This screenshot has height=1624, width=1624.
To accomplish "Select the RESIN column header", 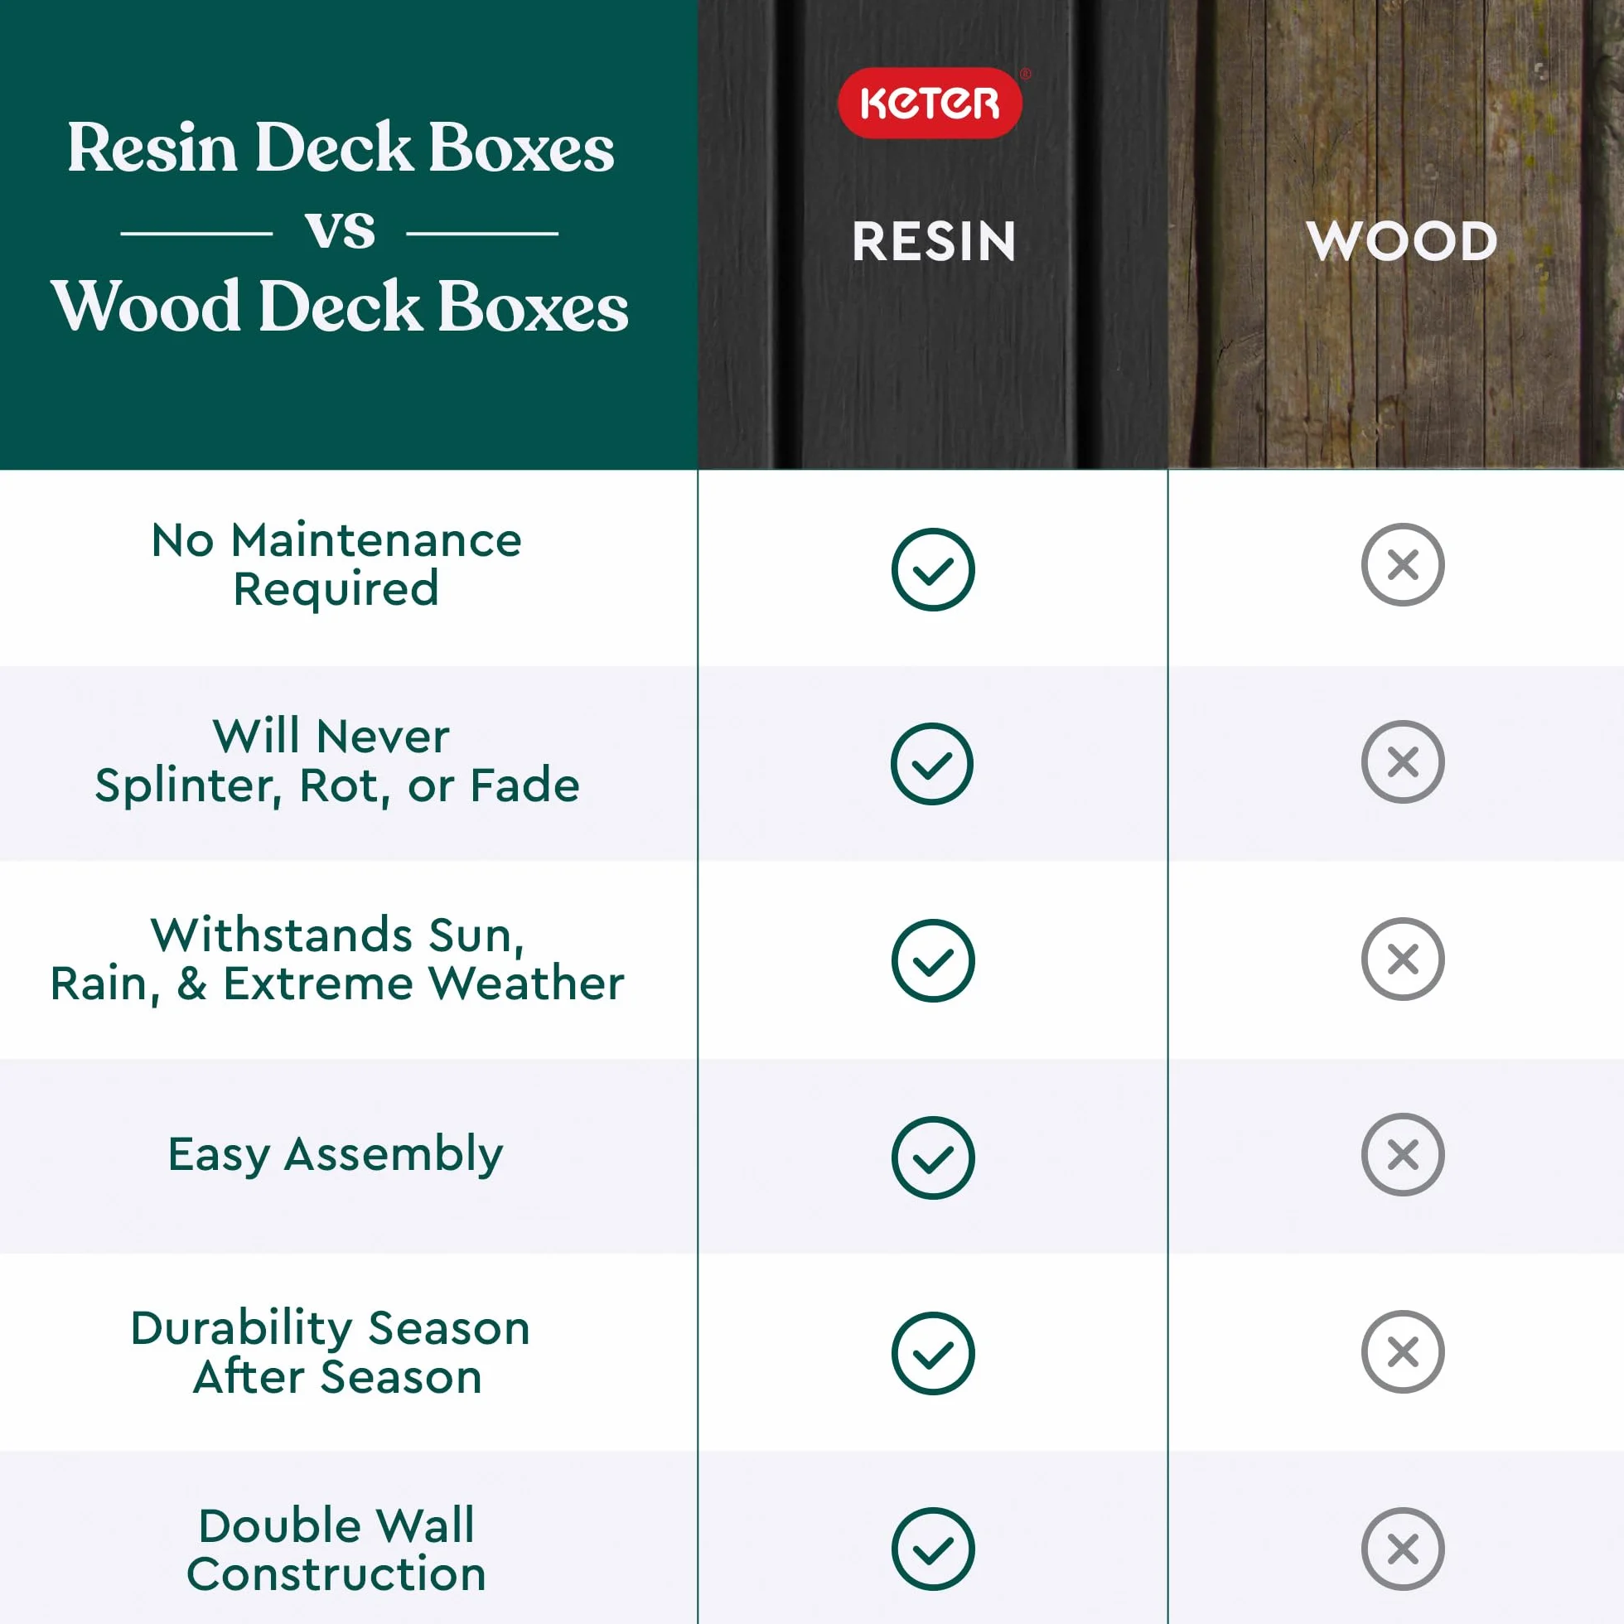I will click(934, 242).
